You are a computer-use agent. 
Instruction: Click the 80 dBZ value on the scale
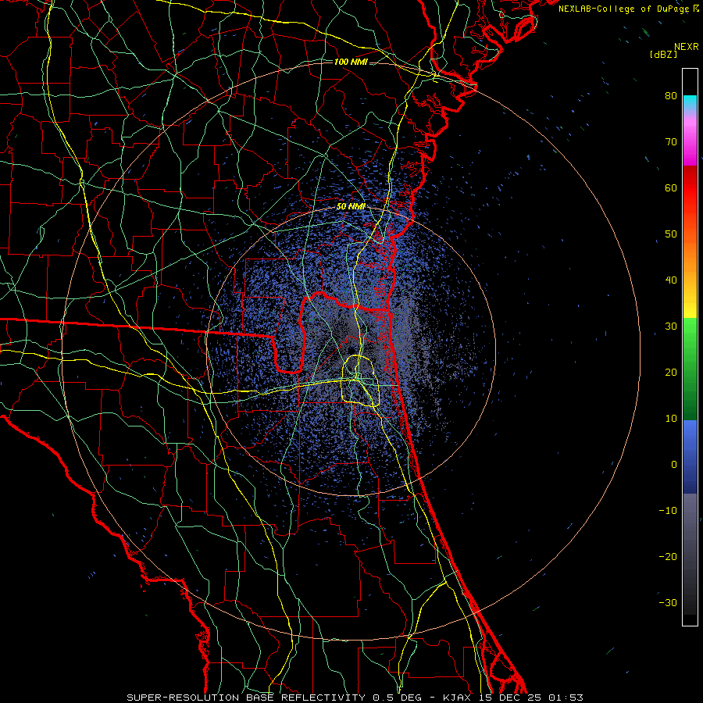[x=671, y=96]
